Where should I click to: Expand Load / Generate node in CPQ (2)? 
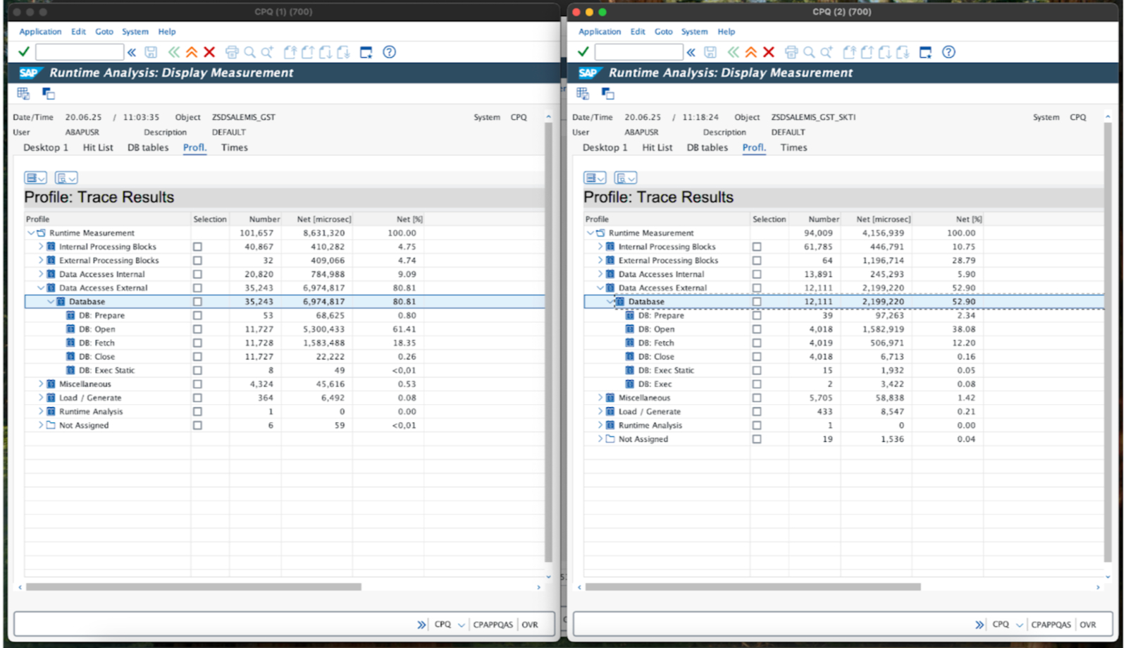click(x=600, y=412)
